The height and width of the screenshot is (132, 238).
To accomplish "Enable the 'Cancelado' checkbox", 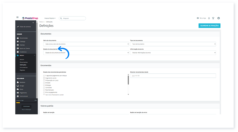I will [x=44, y=88].
